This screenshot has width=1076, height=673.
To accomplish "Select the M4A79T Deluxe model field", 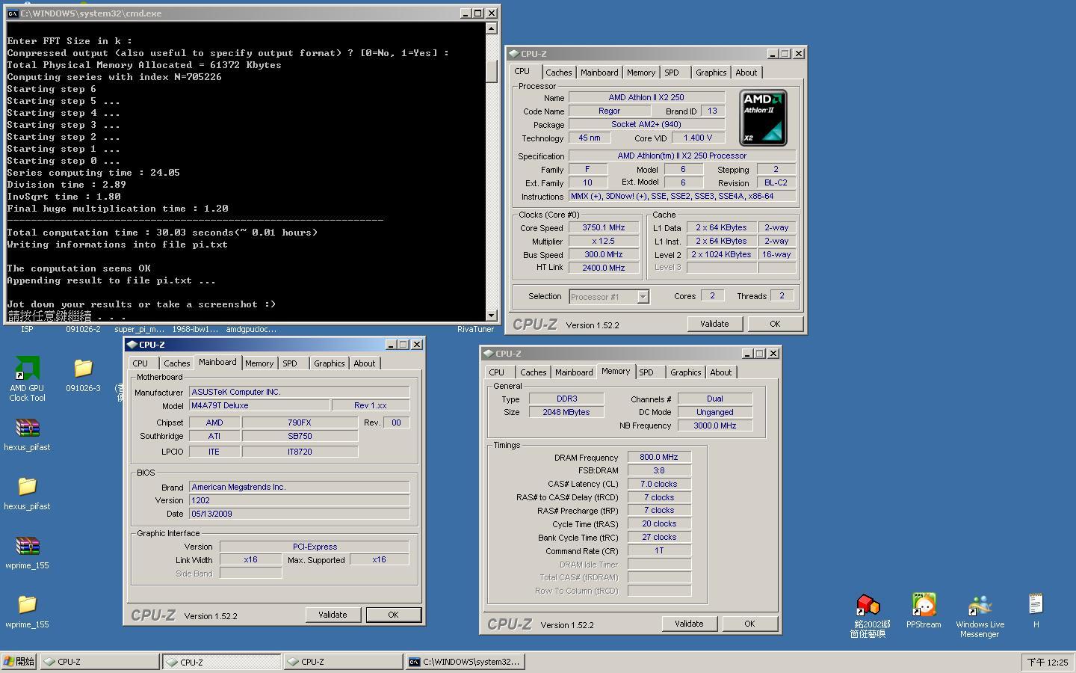I will click(259, 405).
